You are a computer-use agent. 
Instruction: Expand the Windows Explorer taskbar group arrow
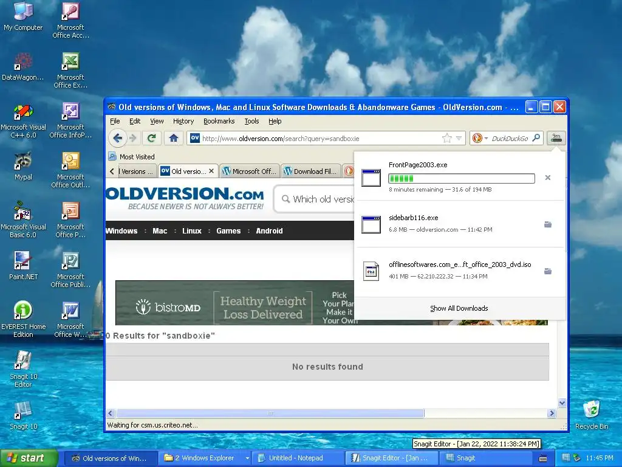point(247,458)
